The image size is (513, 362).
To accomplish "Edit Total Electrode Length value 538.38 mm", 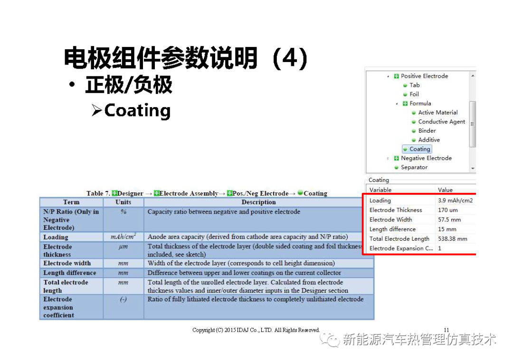I will (x=453, y=239).
